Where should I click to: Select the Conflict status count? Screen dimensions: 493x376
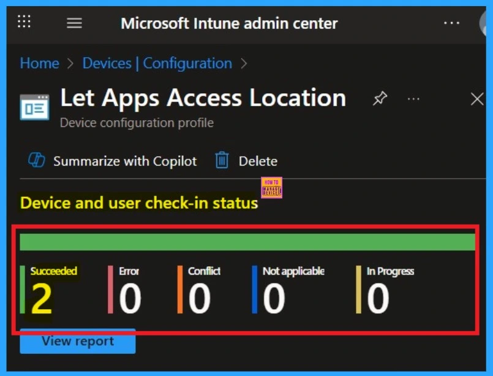(x=200, y=299)
